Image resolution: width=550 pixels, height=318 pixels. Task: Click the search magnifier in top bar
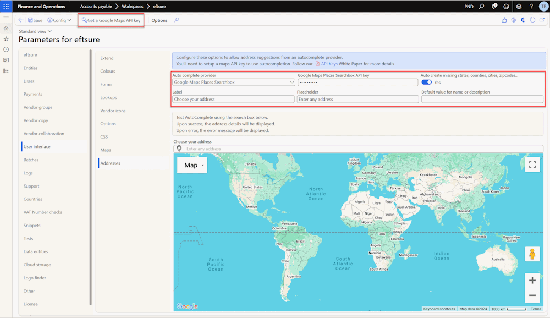(x=482, y=6)
